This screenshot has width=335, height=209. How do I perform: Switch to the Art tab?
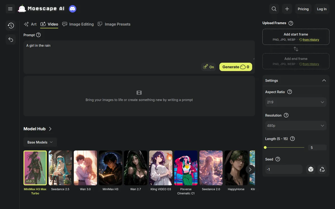pyautogui.click(x=30, y=24)
